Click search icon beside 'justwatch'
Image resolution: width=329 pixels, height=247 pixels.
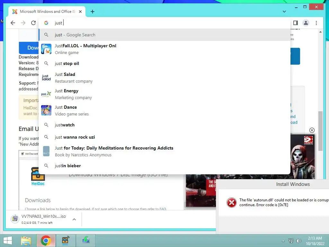pyautogui.click(x=46, y=125)
